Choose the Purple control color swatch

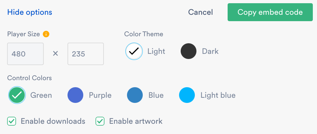pyautogui.click(x=75, y=95)
